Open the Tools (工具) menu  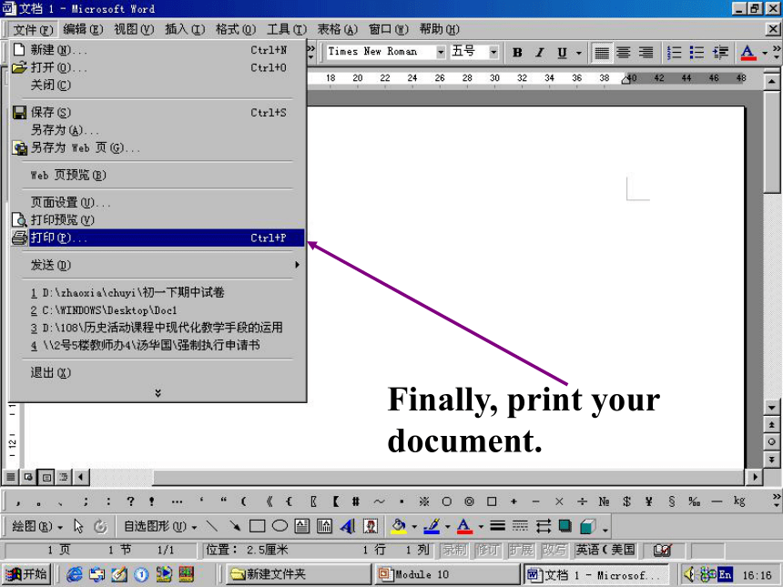pos(287,29)
